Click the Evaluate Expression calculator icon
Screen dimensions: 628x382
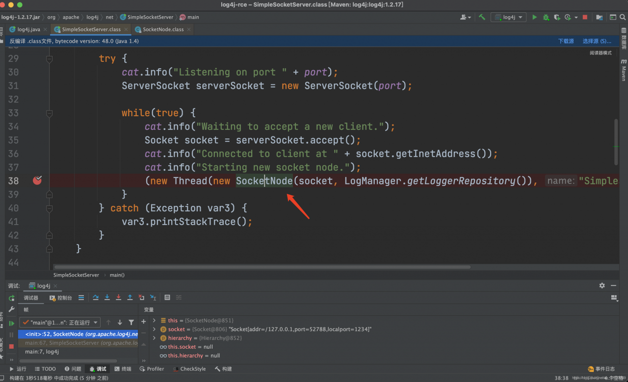click(x=167, y=297)
